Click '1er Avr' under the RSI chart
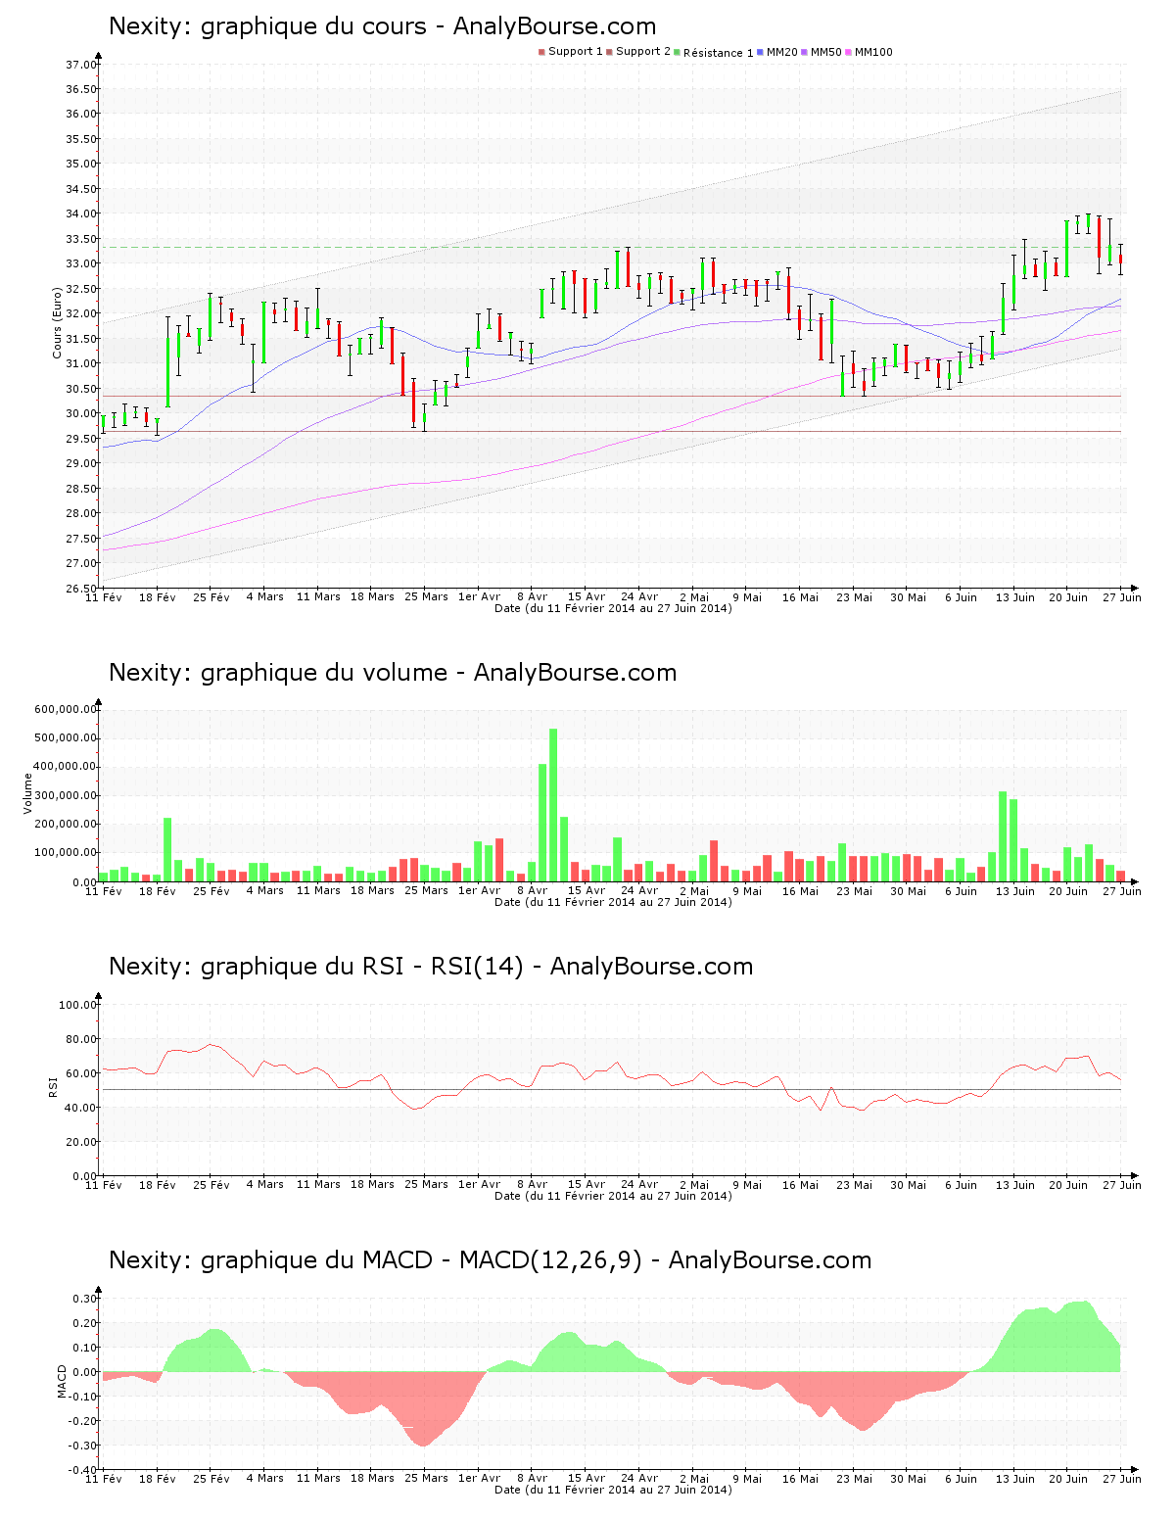This screenshot has height=1518, width=1175. tap(479, 1185)
